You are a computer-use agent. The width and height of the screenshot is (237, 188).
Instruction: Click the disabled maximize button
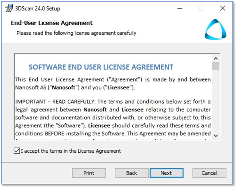click(x=201, y=8)
